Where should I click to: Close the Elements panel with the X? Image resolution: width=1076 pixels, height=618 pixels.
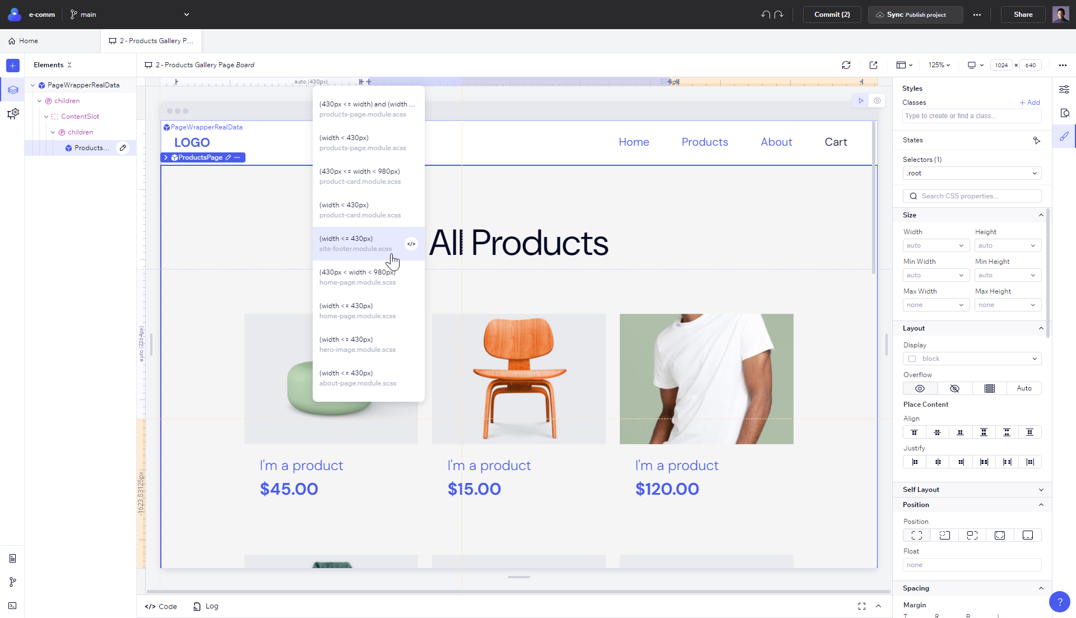69,65
